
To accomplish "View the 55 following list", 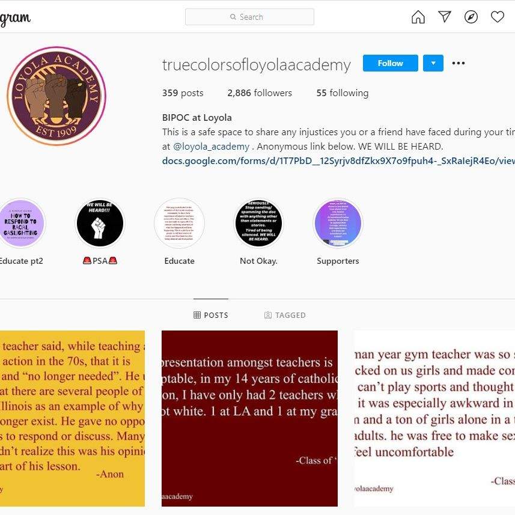I will [343, 93].
